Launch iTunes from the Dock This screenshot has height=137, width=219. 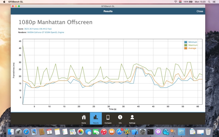pos(104,132)
